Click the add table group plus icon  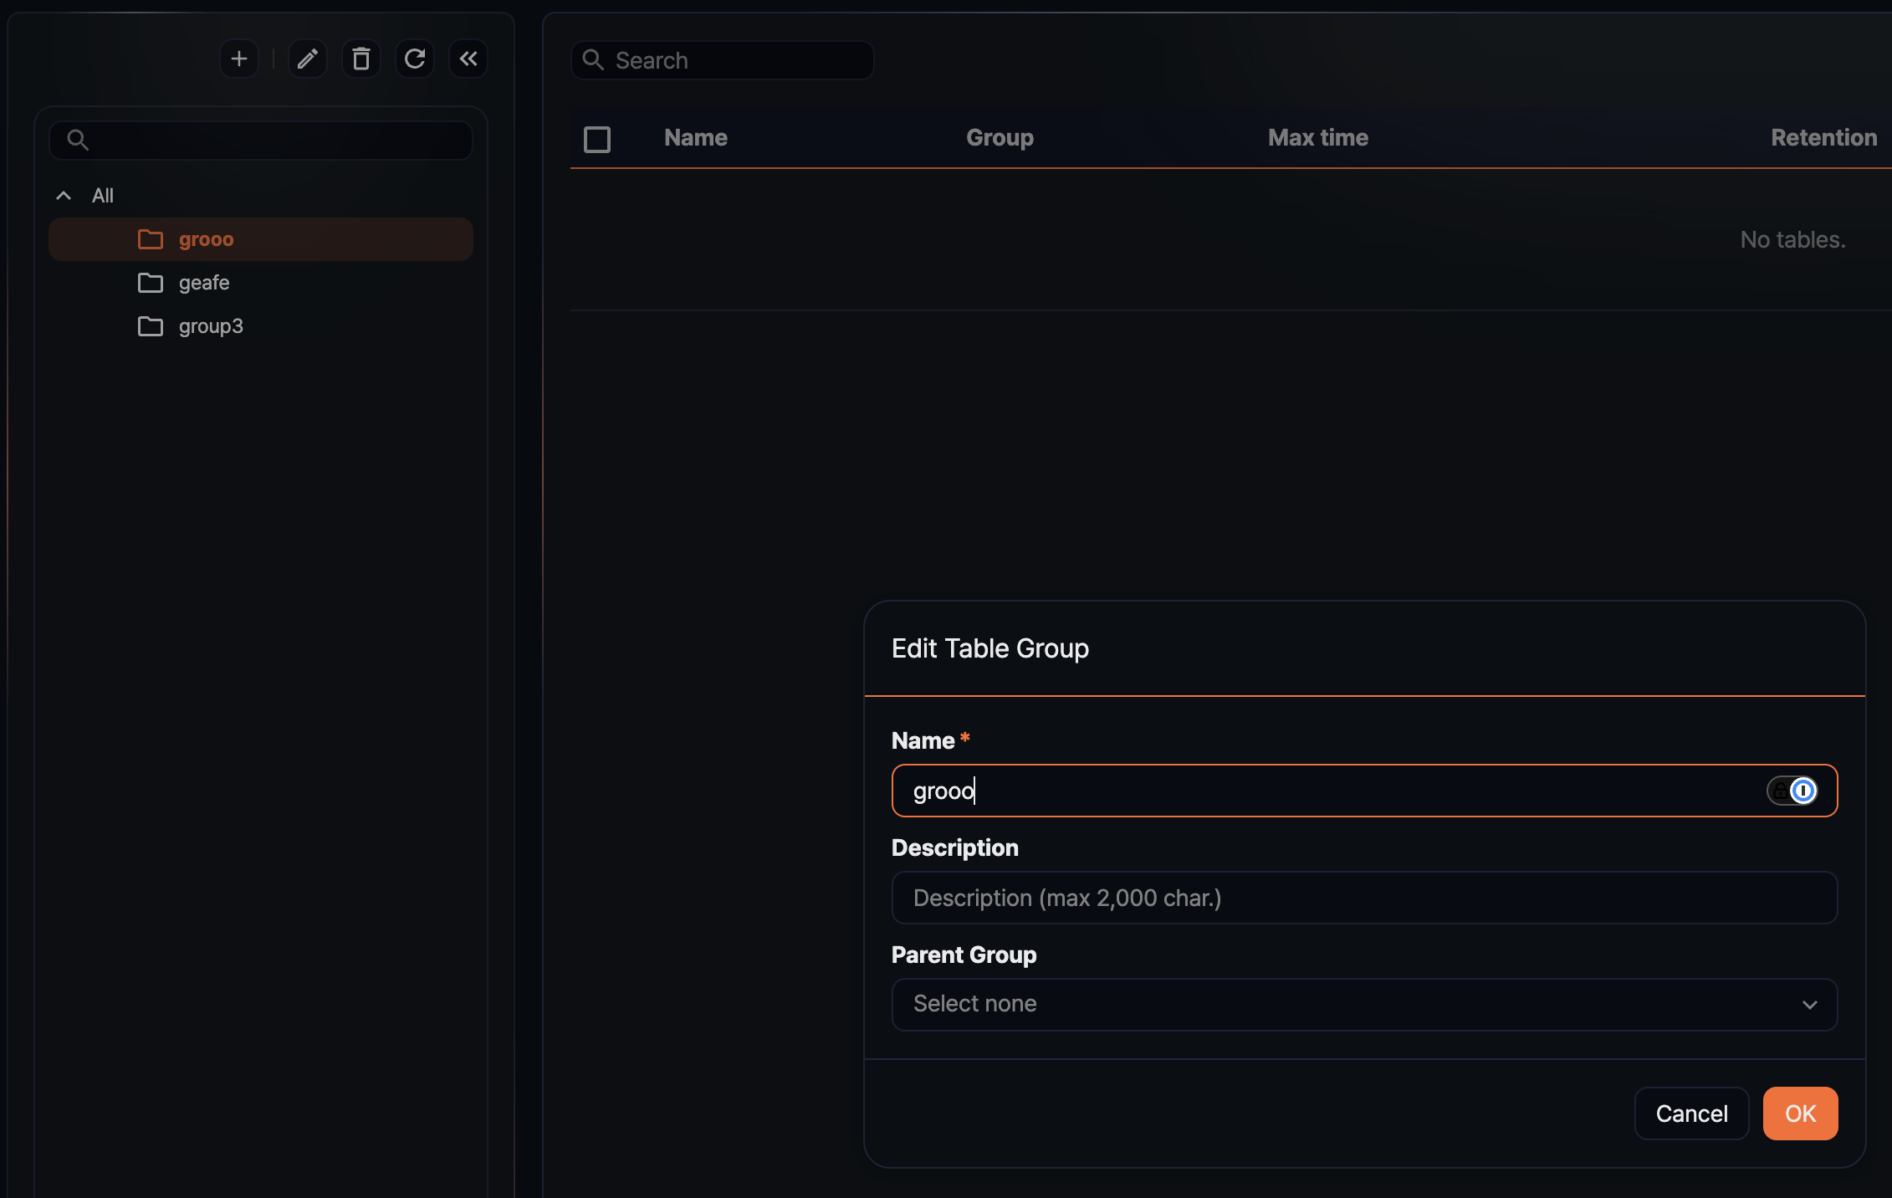point(239,59)
